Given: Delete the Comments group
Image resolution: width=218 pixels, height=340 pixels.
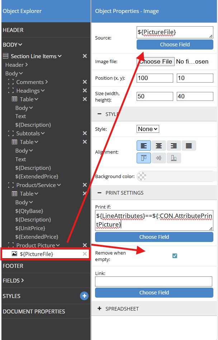Looking at the screenshot, I should [85, 82].
